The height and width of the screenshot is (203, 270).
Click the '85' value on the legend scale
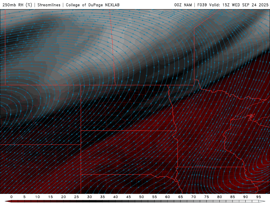pyautogui.click(x=233, y=197)
